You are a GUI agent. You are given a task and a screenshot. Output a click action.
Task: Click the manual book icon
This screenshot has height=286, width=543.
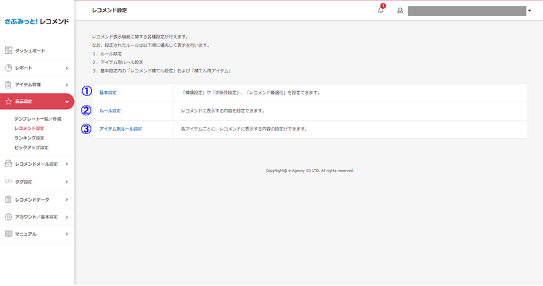pos(8,233)
